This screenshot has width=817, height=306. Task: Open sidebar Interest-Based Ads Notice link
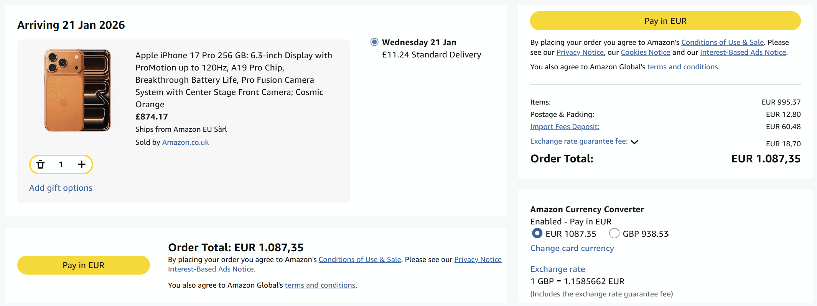point(743,52)
